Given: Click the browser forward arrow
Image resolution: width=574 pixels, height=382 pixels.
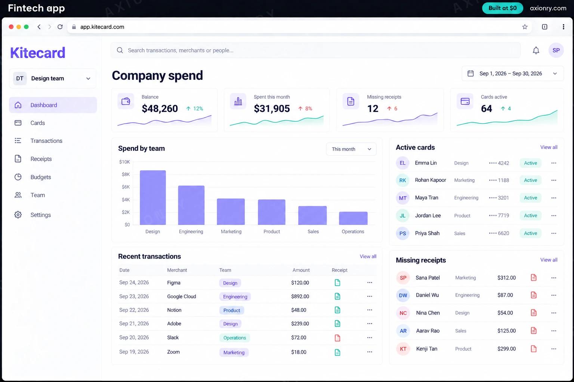Looking at the screenshot, I should click(49, 27).
